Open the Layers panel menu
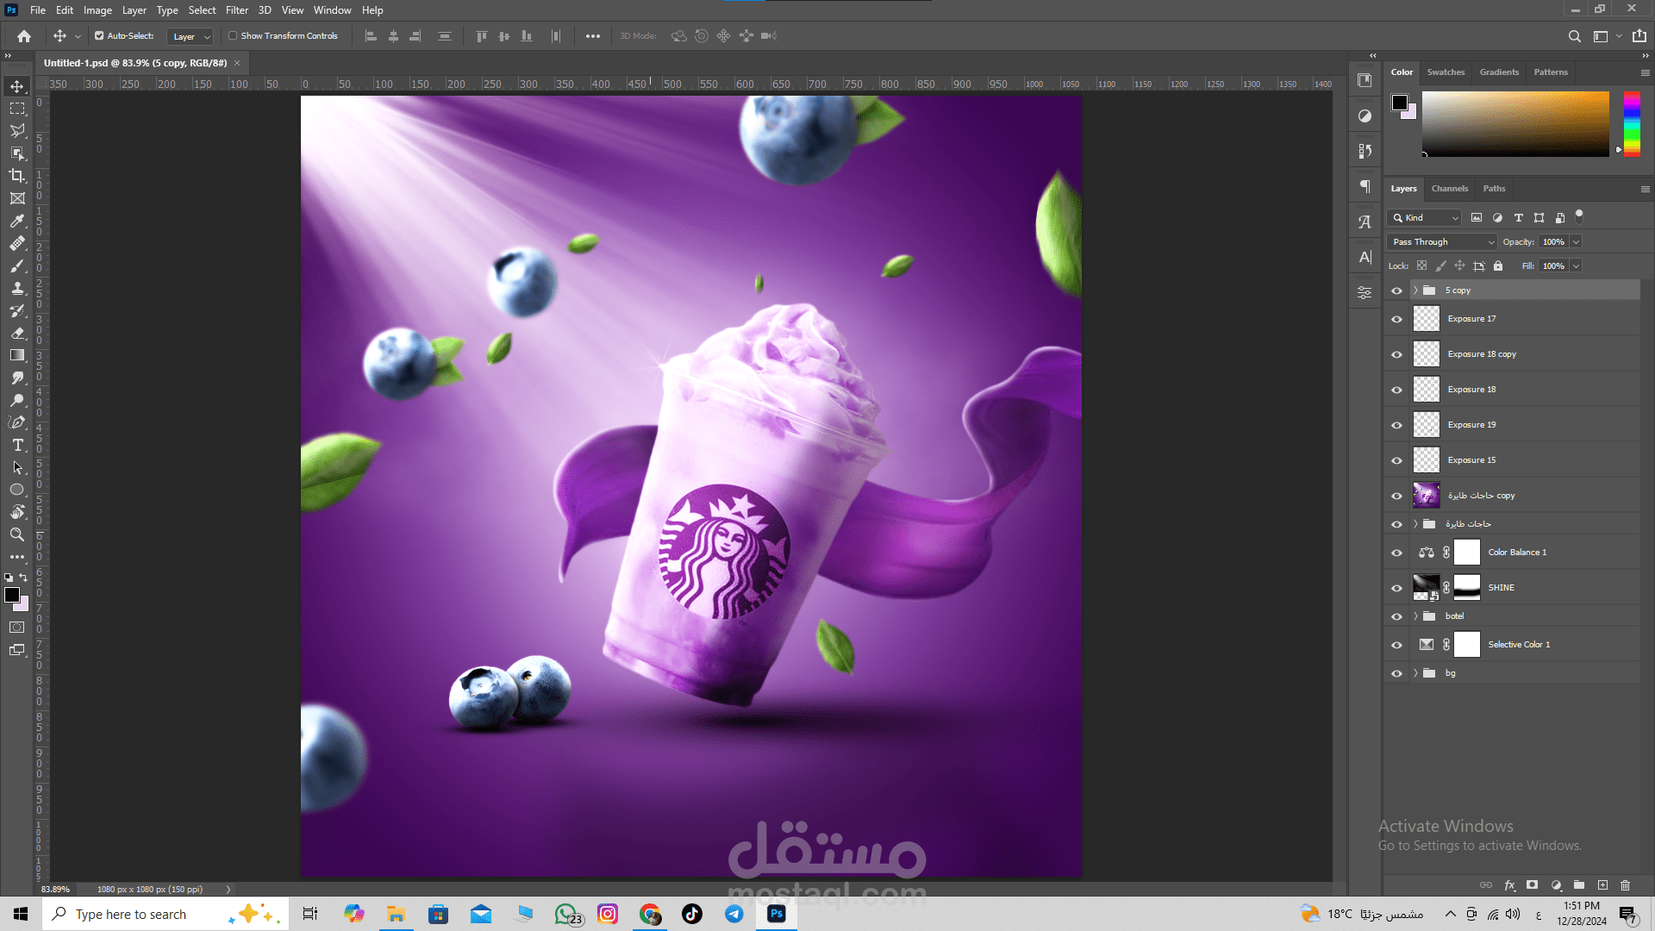1655x931 pixels. click(1645, 189)
